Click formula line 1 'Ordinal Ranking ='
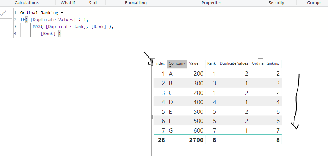Screen dimensions: 328x156 (x=42, y=13)
